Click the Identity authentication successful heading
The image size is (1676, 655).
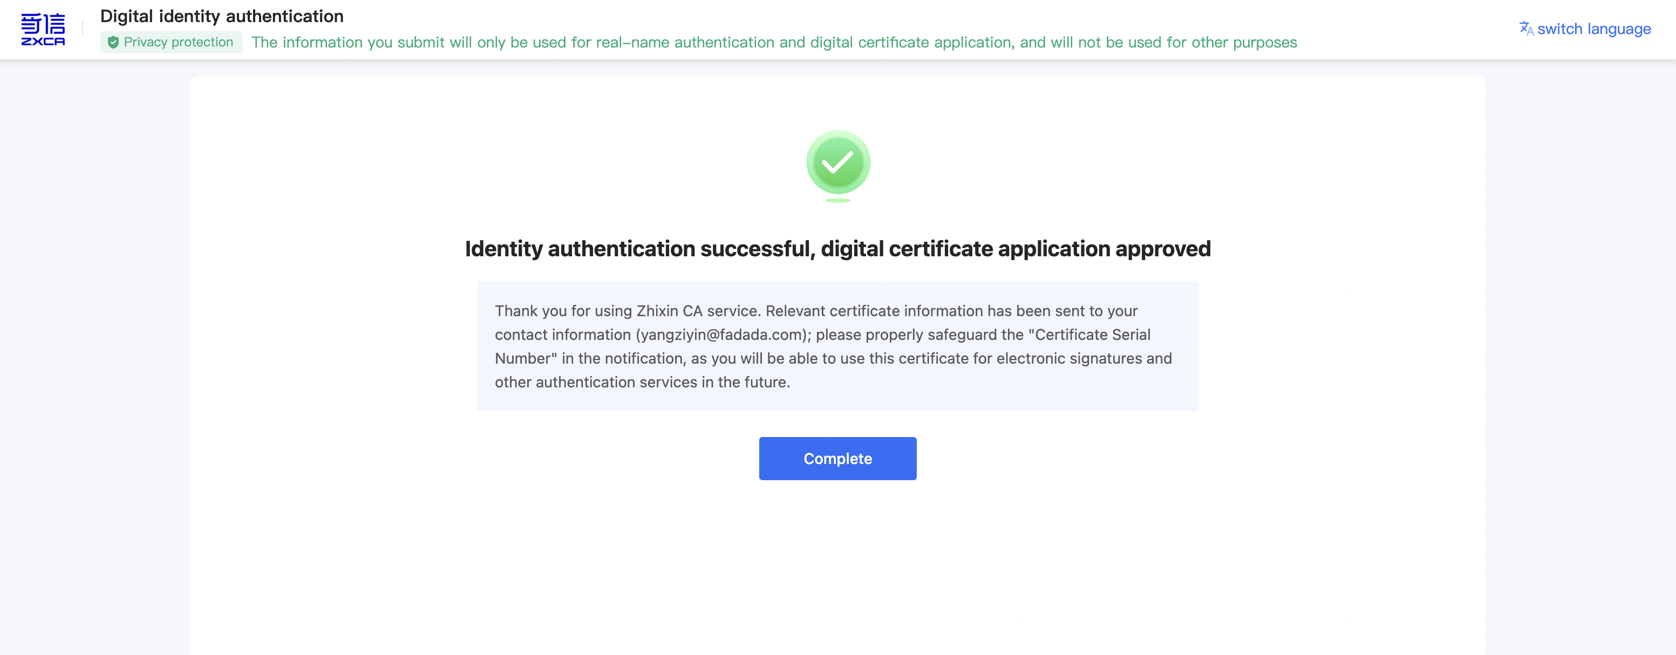coord(837,249)
